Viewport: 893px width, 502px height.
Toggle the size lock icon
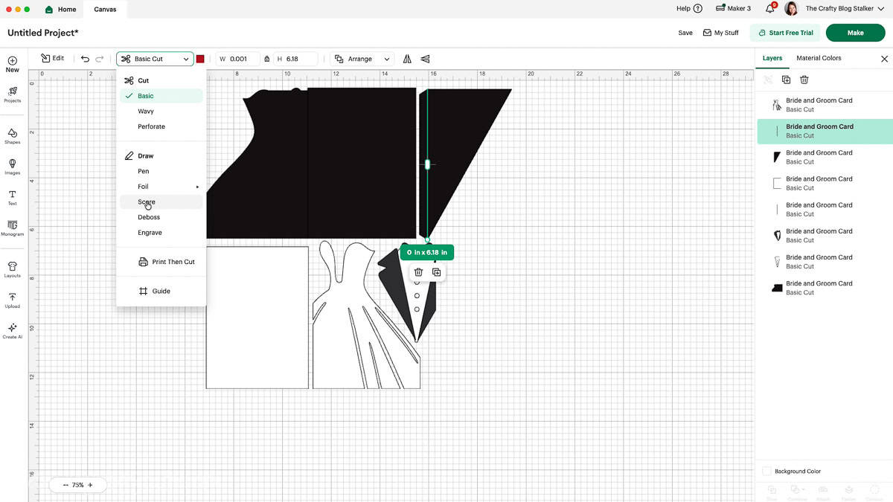(x=267, y=58)
